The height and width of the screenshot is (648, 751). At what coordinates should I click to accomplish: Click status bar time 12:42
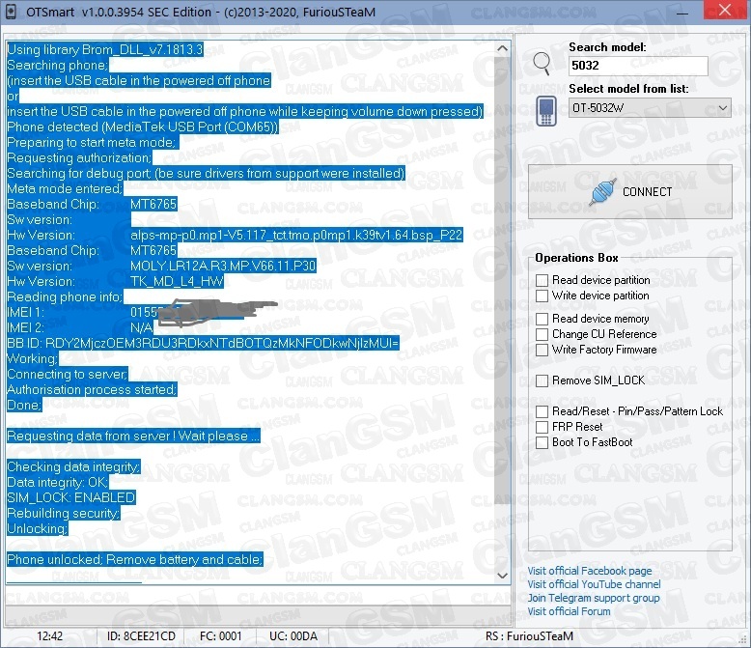point(50,636)
